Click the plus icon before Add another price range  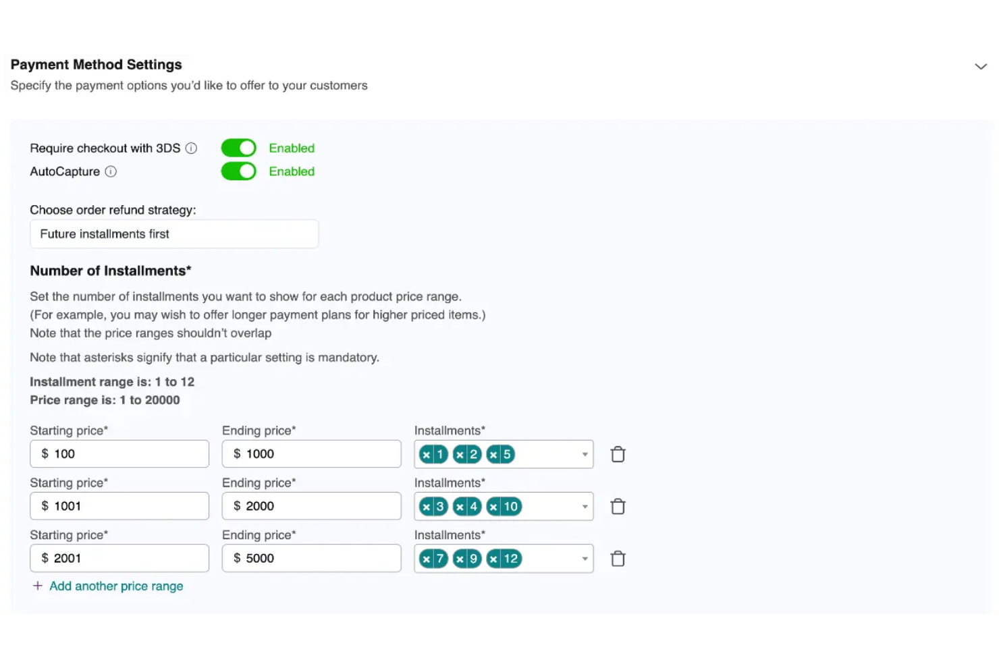pyautogui.click(x=38, y=586)
